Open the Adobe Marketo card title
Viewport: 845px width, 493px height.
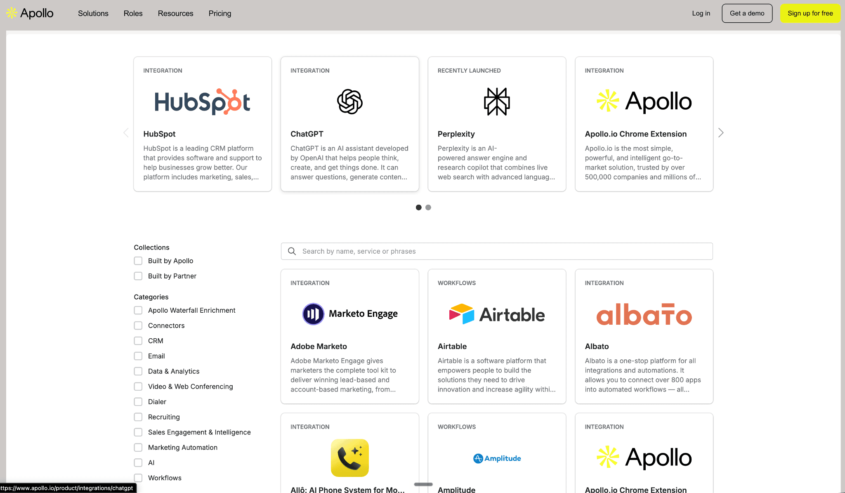point(319,347)
